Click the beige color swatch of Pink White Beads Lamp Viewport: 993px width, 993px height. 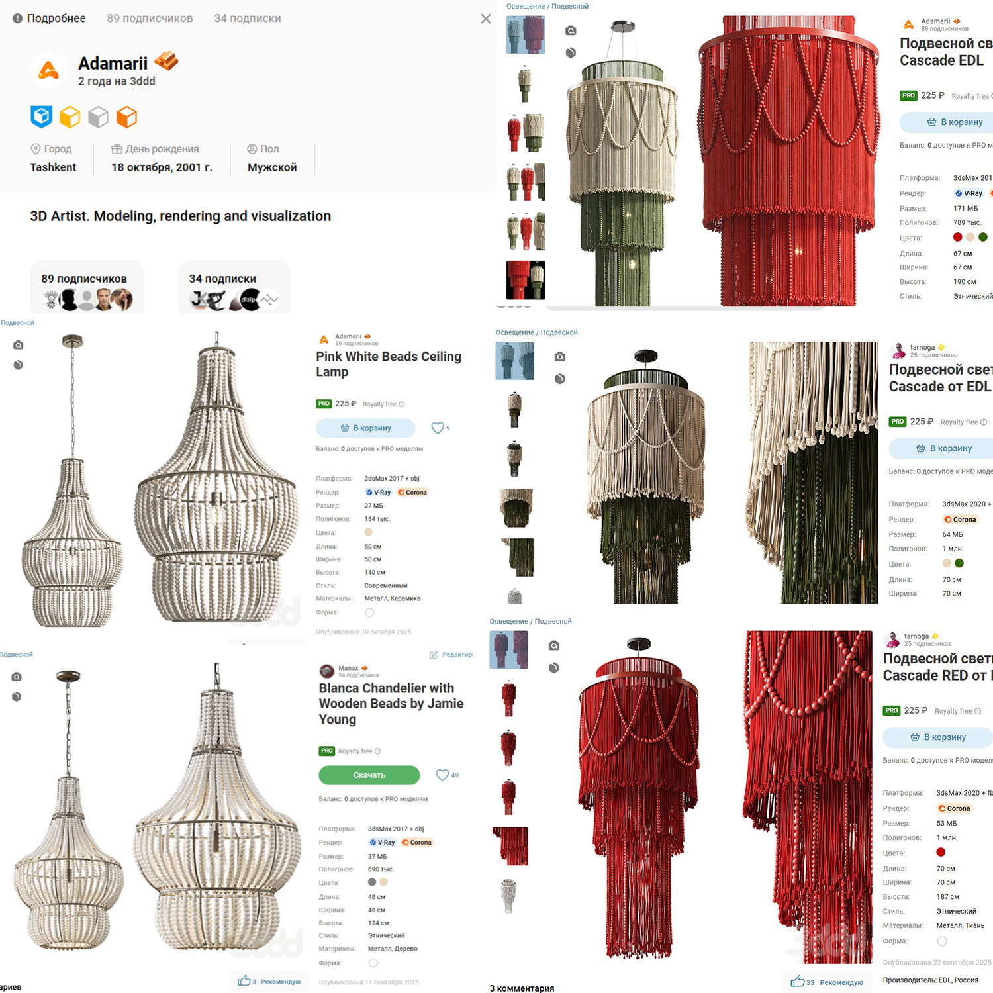(369, 532)
